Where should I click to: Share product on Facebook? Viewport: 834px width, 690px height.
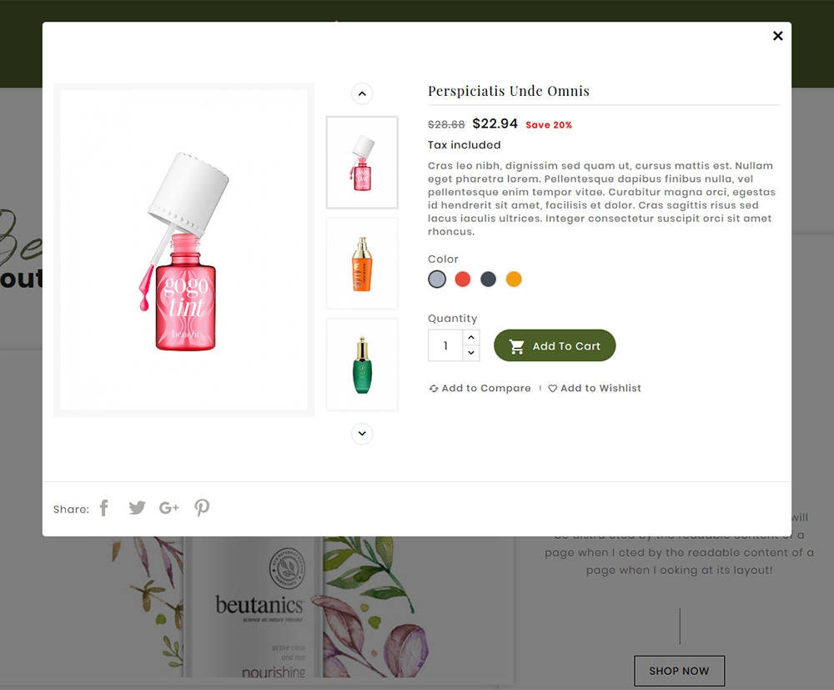(x=104, y=508)
